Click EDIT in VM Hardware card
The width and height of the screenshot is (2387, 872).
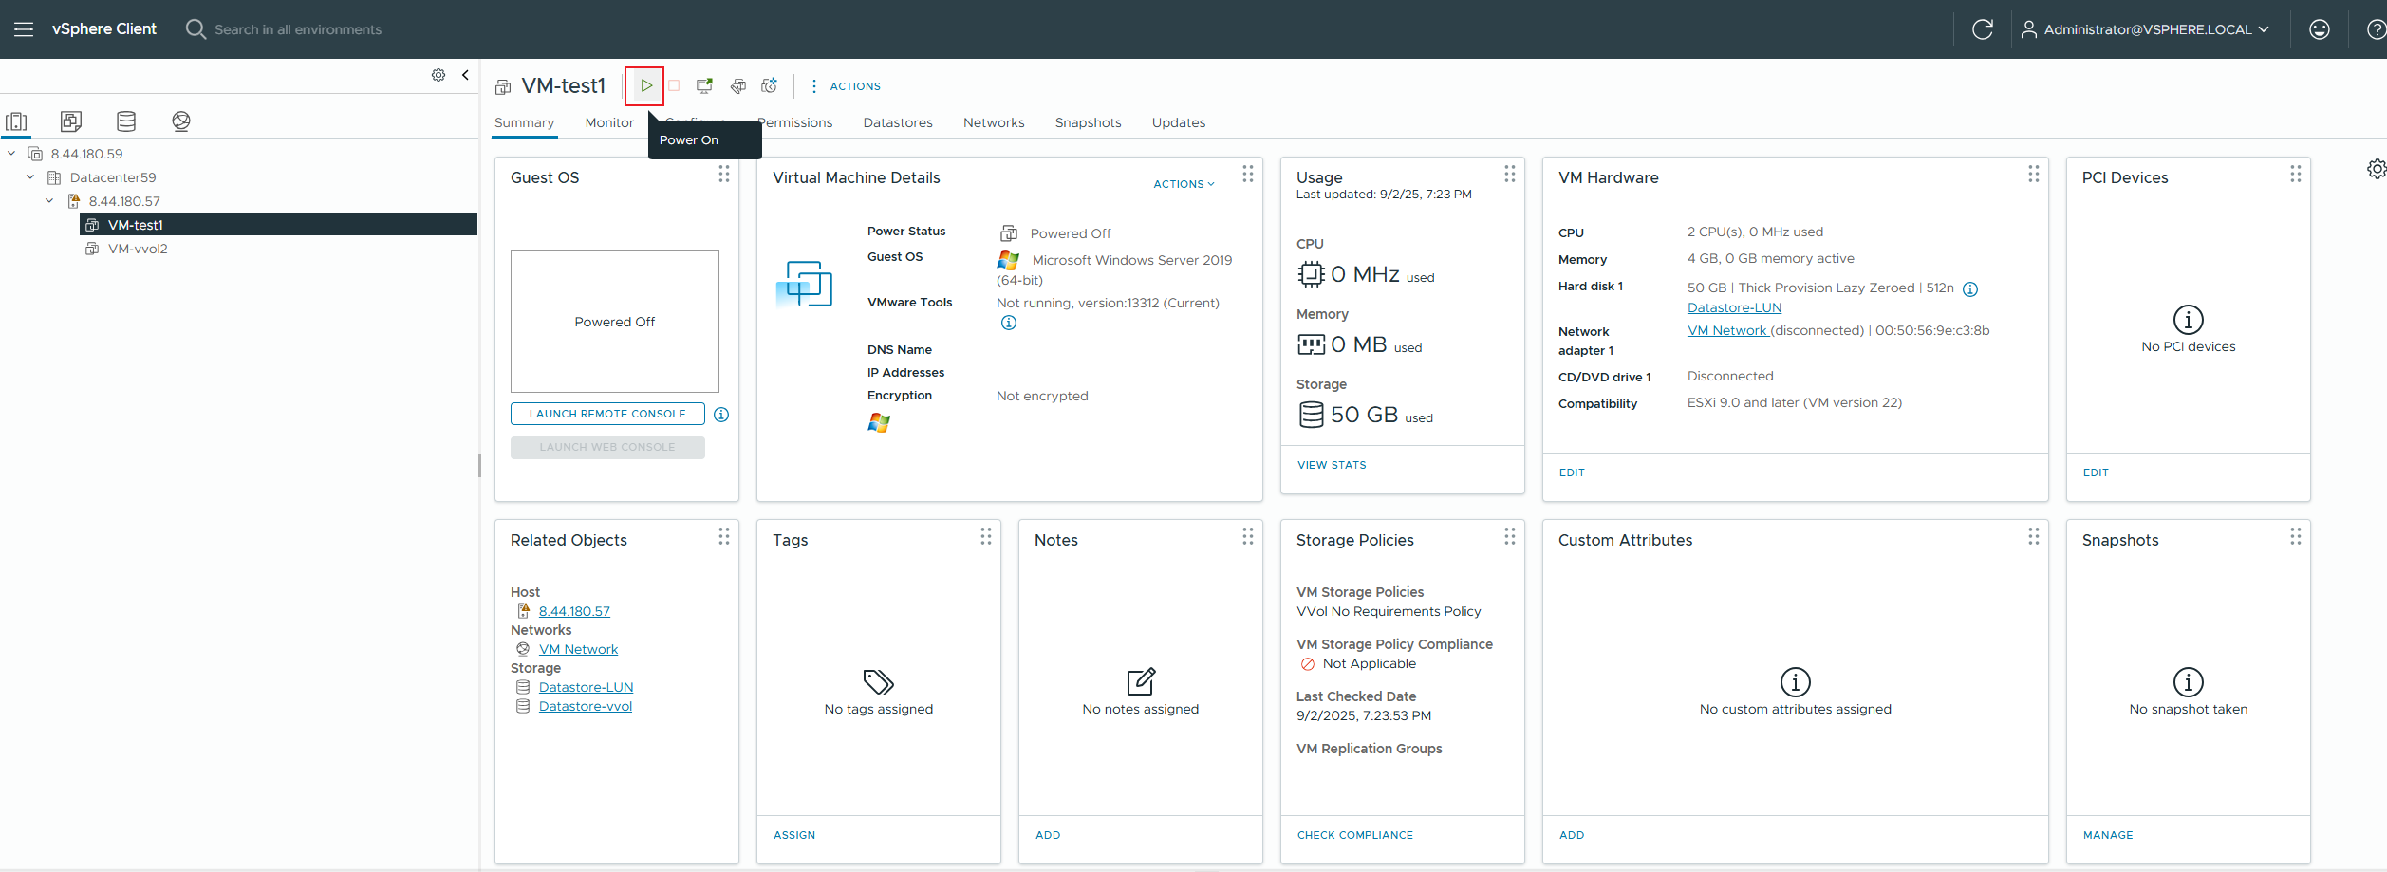point(1572,473)
